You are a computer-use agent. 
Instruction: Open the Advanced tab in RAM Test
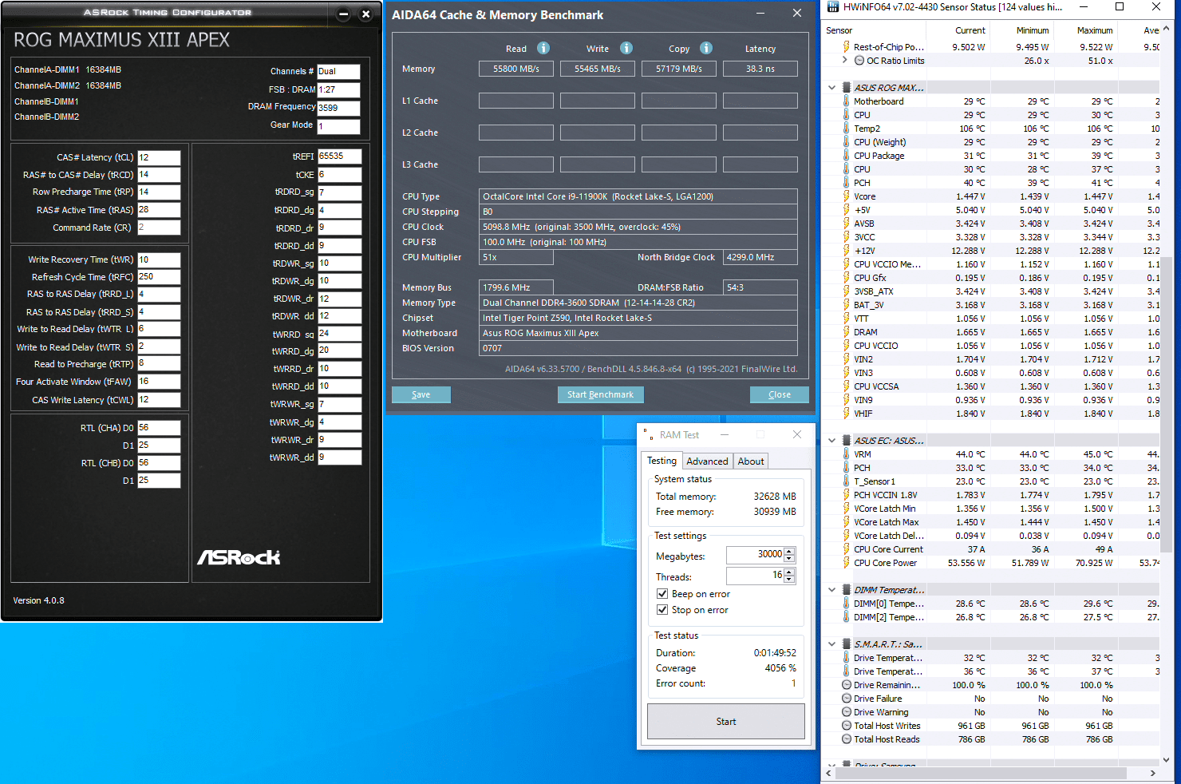click(x=707, y=461)
